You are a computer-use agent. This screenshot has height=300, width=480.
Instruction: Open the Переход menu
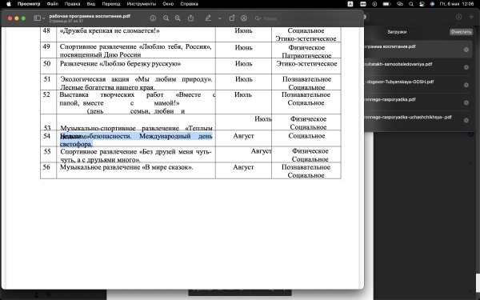(x=111, y=4)
